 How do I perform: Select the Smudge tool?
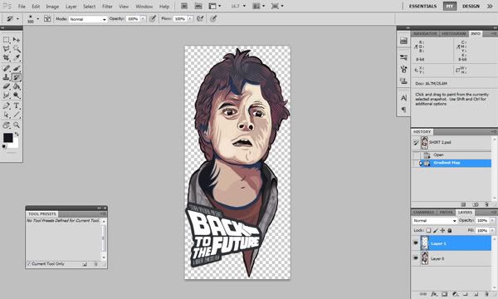(7, 95)
